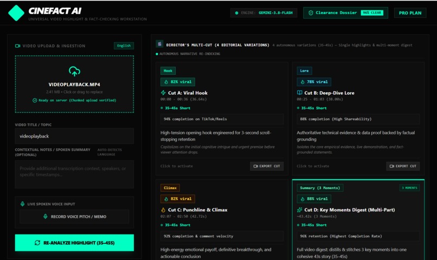Screen dimensions: 437x260
Task: Select the Cut C: Punchline & Climax title
Action: 197,210
